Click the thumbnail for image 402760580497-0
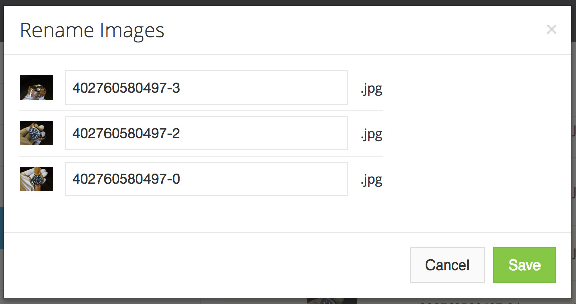The image size is (576, 304). pyautogui.click(x=37, y=179)
